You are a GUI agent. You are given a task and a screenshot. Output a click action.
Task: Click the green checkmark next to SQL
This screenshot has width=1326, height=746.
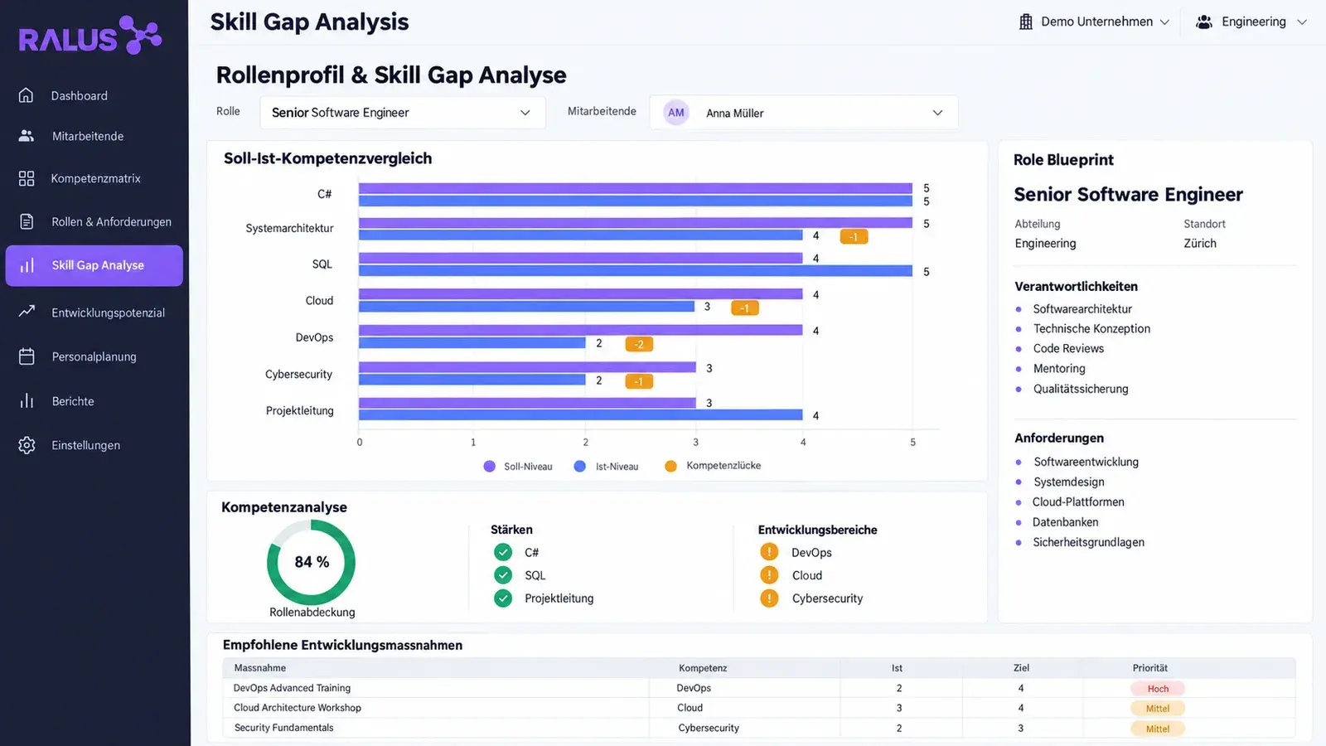click(x=503, y=575)
